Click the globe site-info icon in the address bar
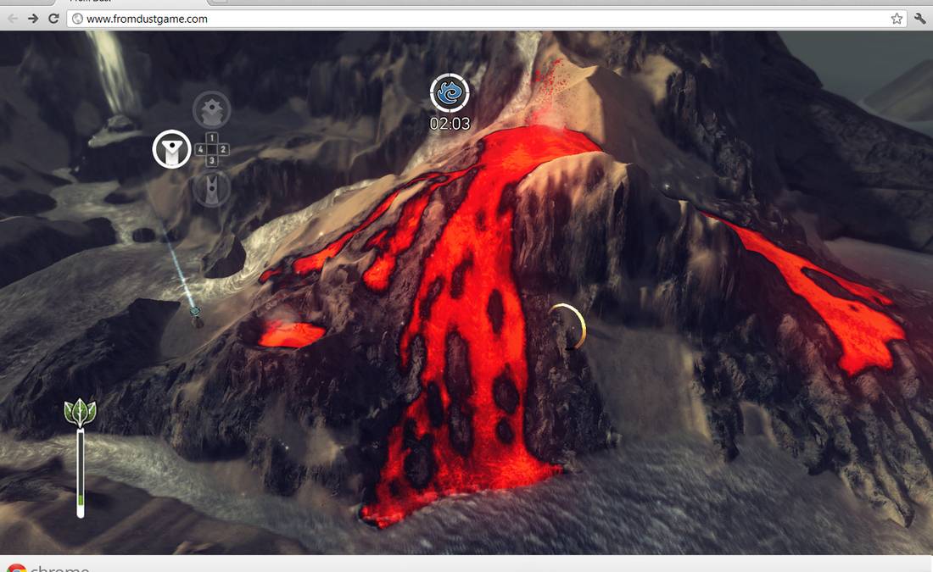This screenshot has width=933, height=572. click(x=77, y=19)
